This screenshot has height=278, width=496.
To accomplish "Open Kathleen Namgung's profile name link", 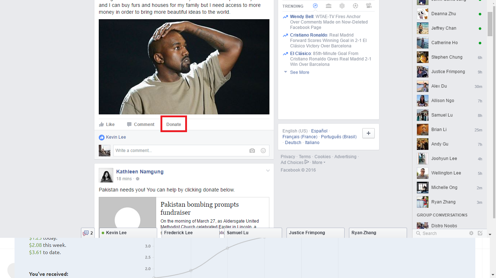I will click(140, 172).
